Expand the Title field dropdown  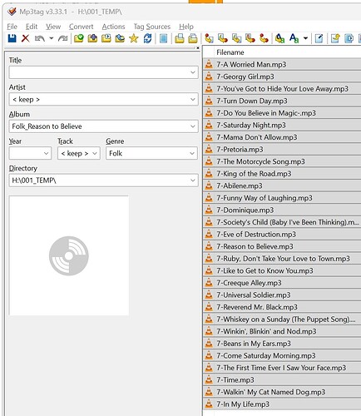[x=193, y=72]
